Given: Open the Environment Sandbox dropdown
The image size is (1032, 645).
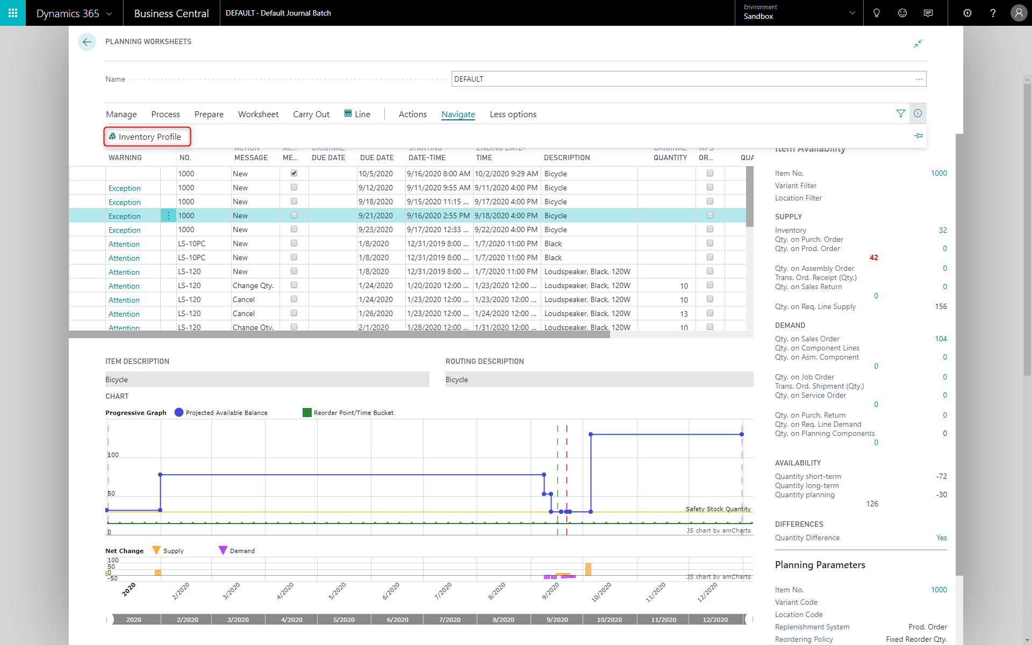Looking at the screenshot, I should (799, 13).
